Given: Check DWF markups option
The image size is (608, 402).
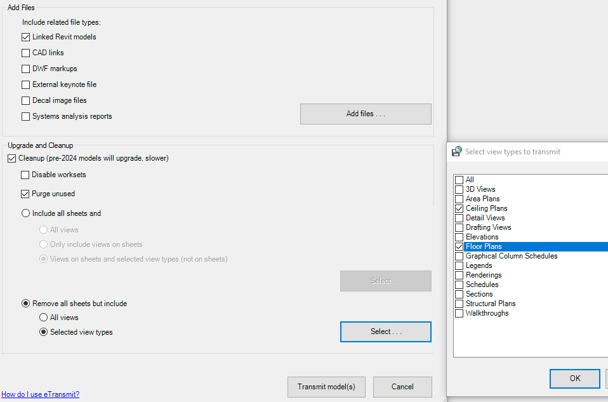Looking at the screenshot, I should click(25, 69).
